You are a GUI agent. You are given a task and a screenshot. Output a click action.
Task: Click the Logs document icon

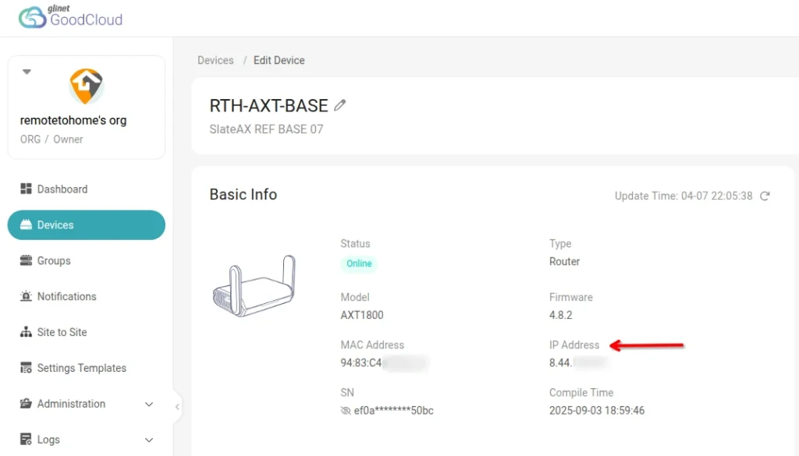tap(26, 439)
